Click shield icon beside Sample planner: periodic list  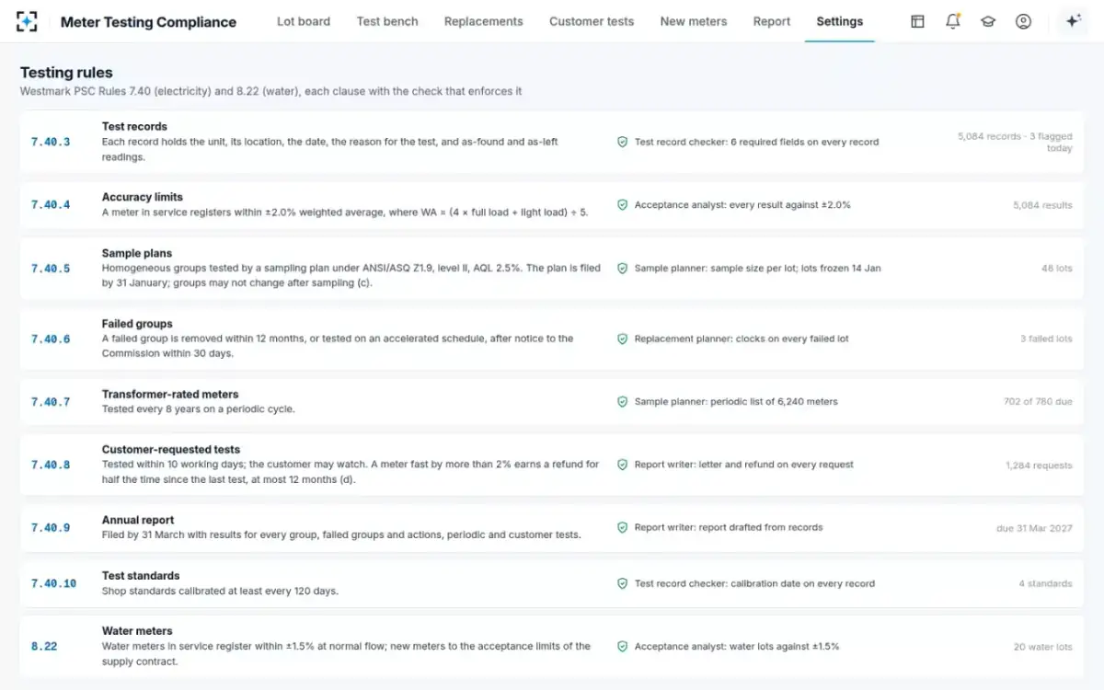pyautogui.click(x=623, y=402)
